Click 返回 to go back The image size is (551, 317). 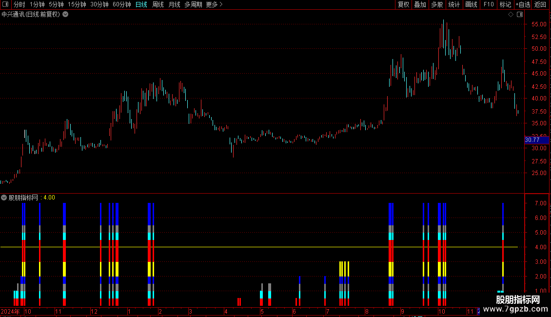540,4
